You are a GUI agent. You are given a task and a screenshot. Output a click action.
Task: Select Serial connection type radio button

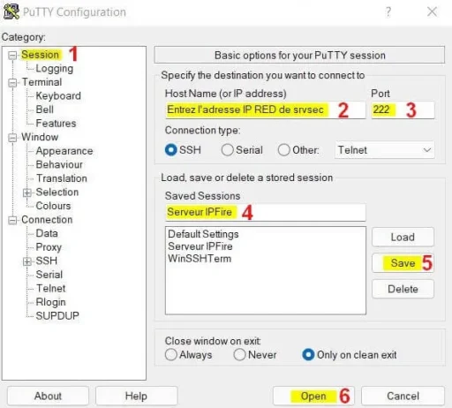click(227, 149)
